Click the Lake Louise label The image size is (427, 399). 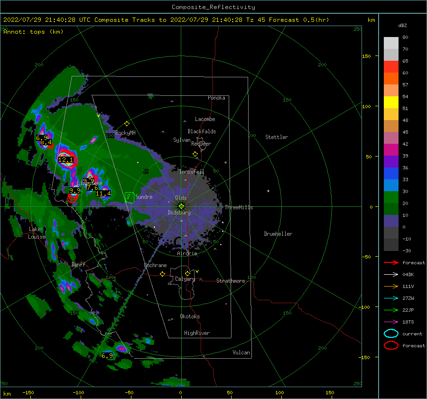(37, 233)
